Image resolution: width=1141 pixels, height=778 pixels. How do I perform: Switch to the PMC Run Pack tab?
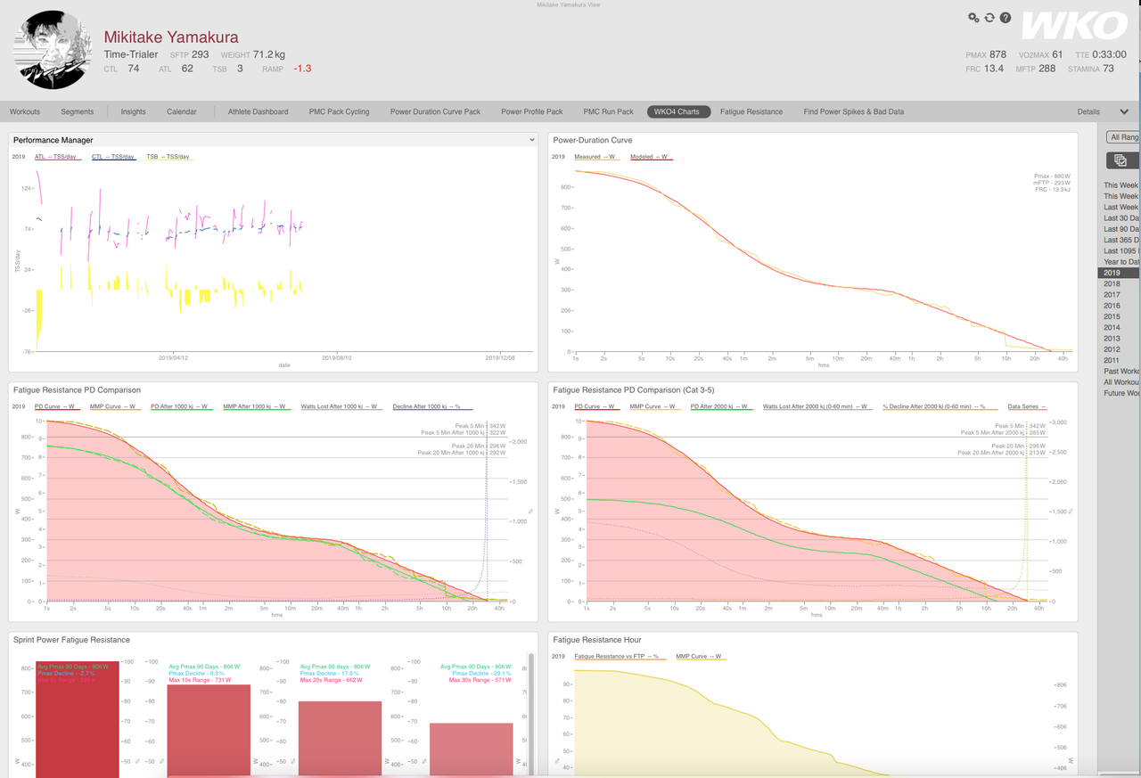click(x=608, y=112)
